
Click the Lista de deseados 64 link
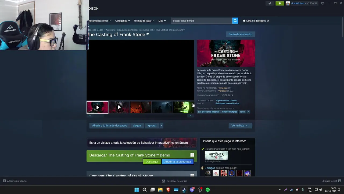(x=256, y=21)
